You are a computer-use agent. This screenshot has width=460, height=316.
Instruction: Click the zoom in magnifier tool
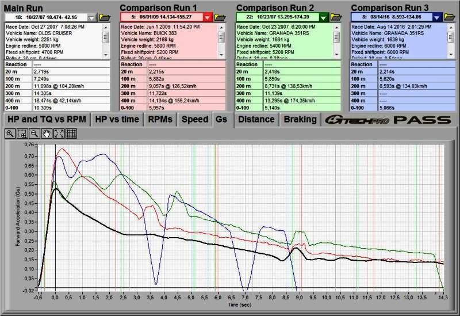click(10, 133)
